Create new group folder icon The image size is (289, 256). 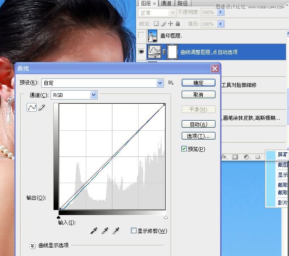coord(257,157)
